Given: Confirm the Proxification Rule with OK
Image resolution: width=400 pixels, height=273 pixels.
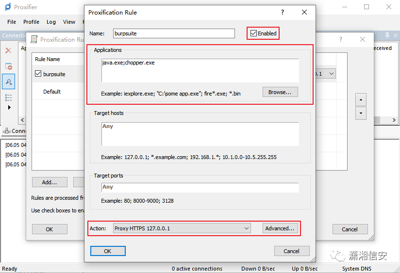Looking at the screenshot, I should point(108,251).
